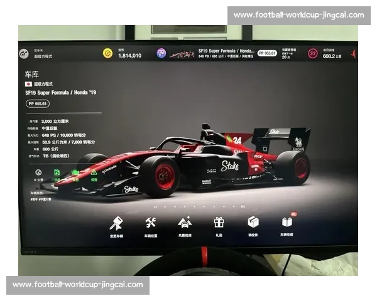
Task: Open the Car Collection book icon
Action: click(287, 222)
